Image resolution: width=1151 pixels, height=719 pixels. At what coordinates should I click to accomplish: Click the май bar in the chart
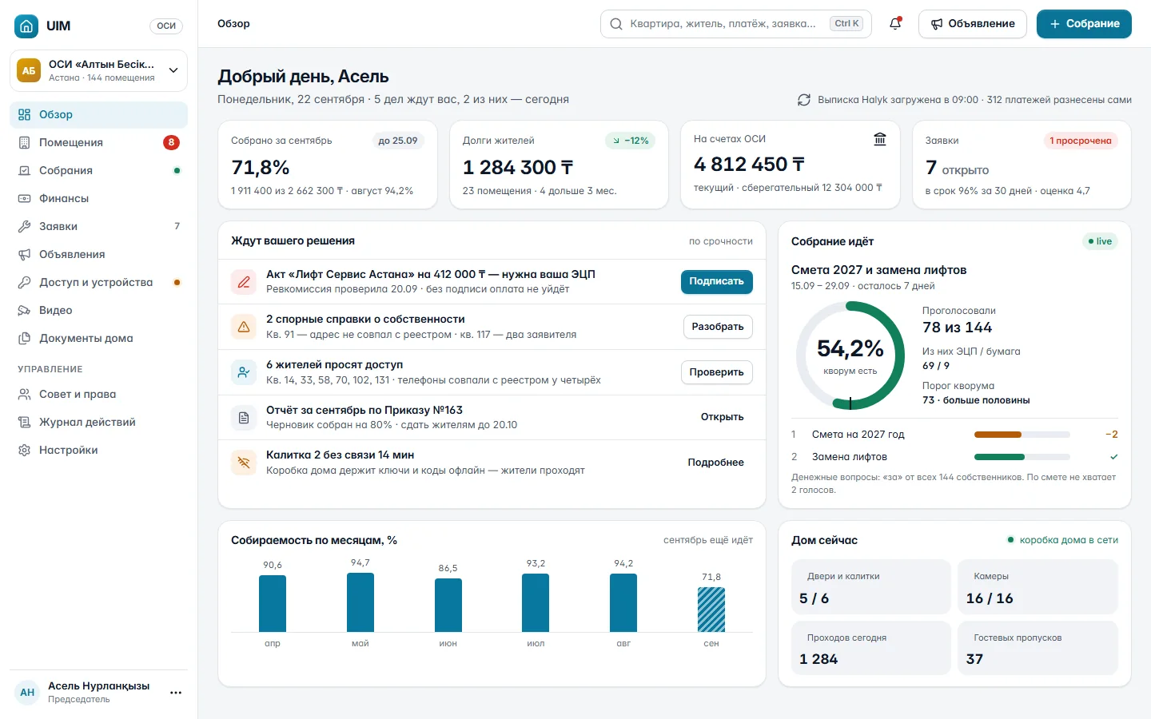tap(360, 602)
